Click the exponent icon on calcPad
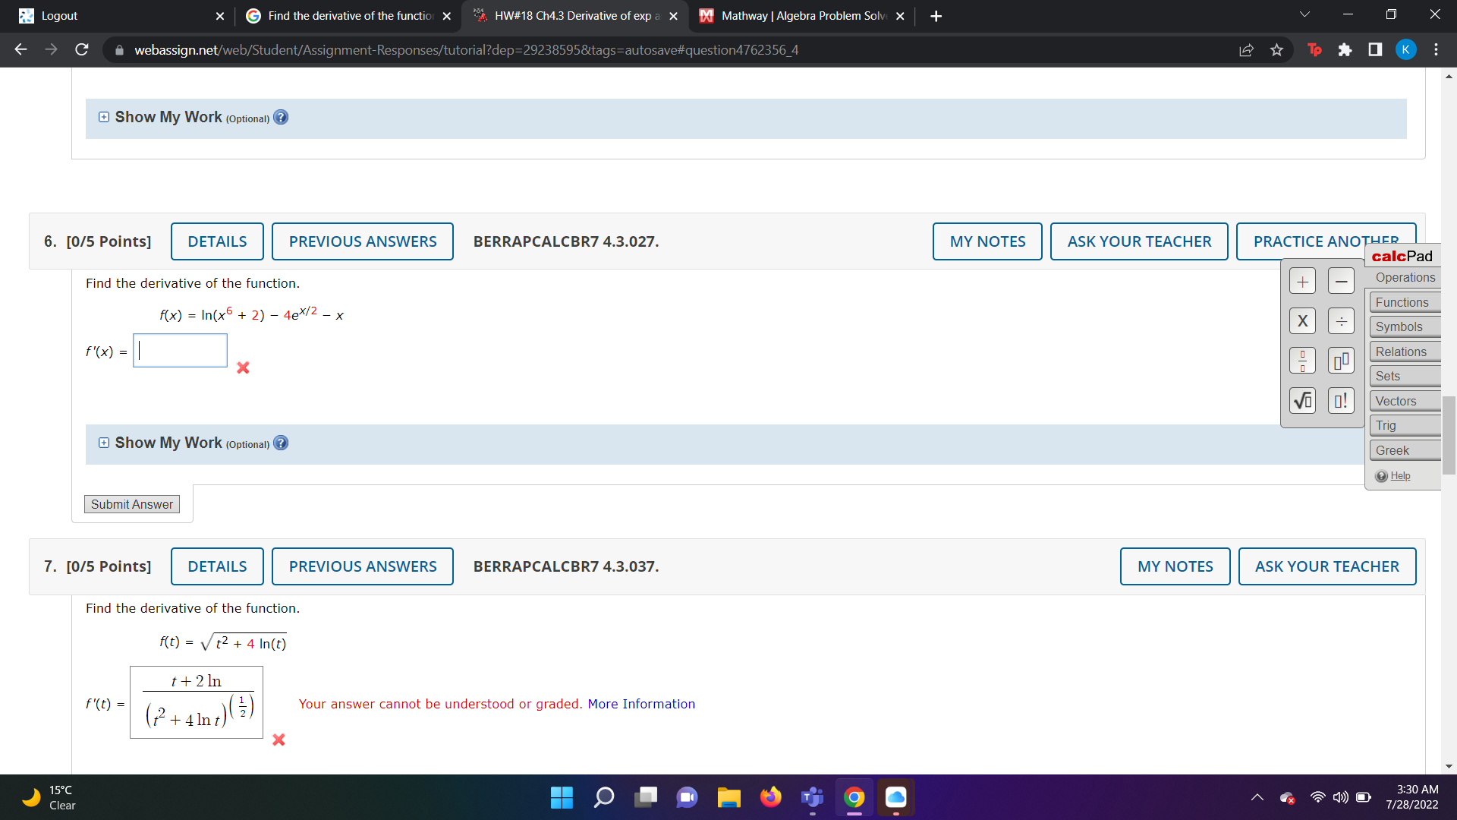 tap(1340, 360)
